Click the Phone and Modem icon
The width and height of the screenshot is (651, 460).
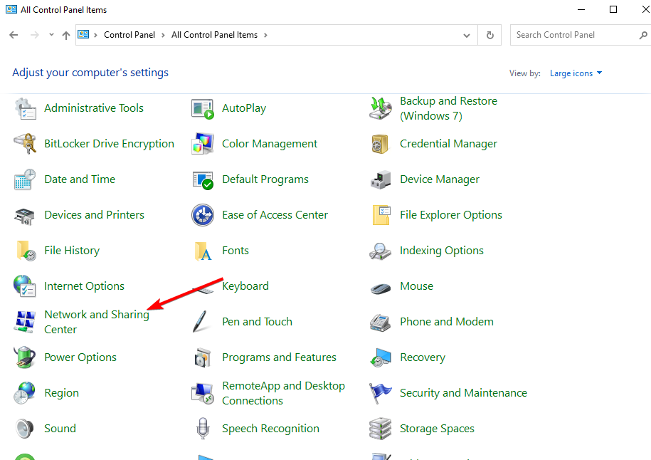[x=381, y=322]
